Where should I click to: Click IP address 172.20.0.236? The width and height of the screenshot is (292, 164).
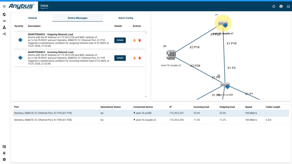tap(177, 120)
